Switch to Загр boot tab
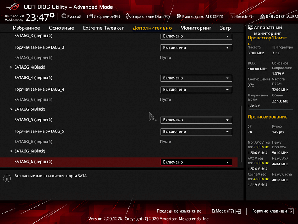This screenshot has height=224, width=298. pos(225,28)
